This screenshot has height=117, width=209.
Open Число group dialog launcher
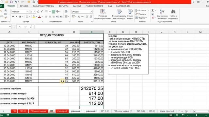[92, 22]
